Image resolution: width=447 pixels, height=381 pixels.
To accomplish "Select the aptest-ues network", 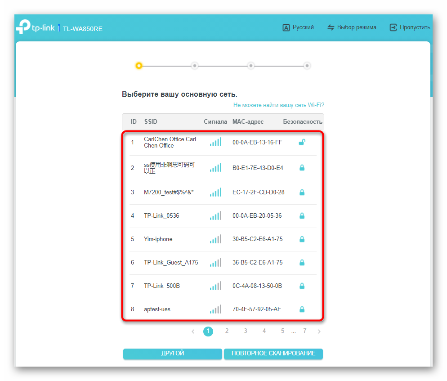I will 223,309.
